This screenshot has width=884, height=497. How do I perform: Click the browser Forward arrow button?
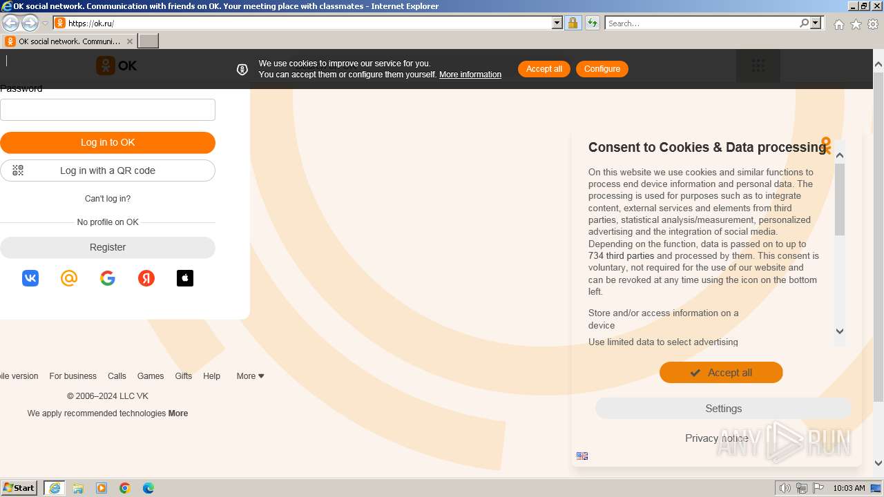tap(30, 23)
